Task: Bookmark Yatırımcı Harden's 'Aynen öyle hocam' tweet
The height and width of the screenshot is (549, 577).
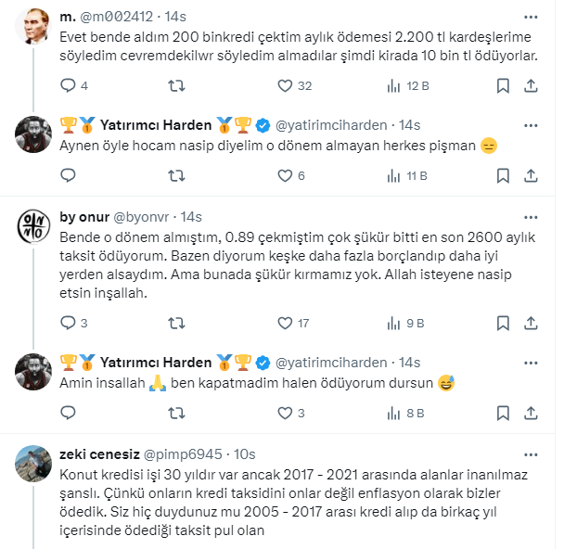Action: (x=502, y=175)
